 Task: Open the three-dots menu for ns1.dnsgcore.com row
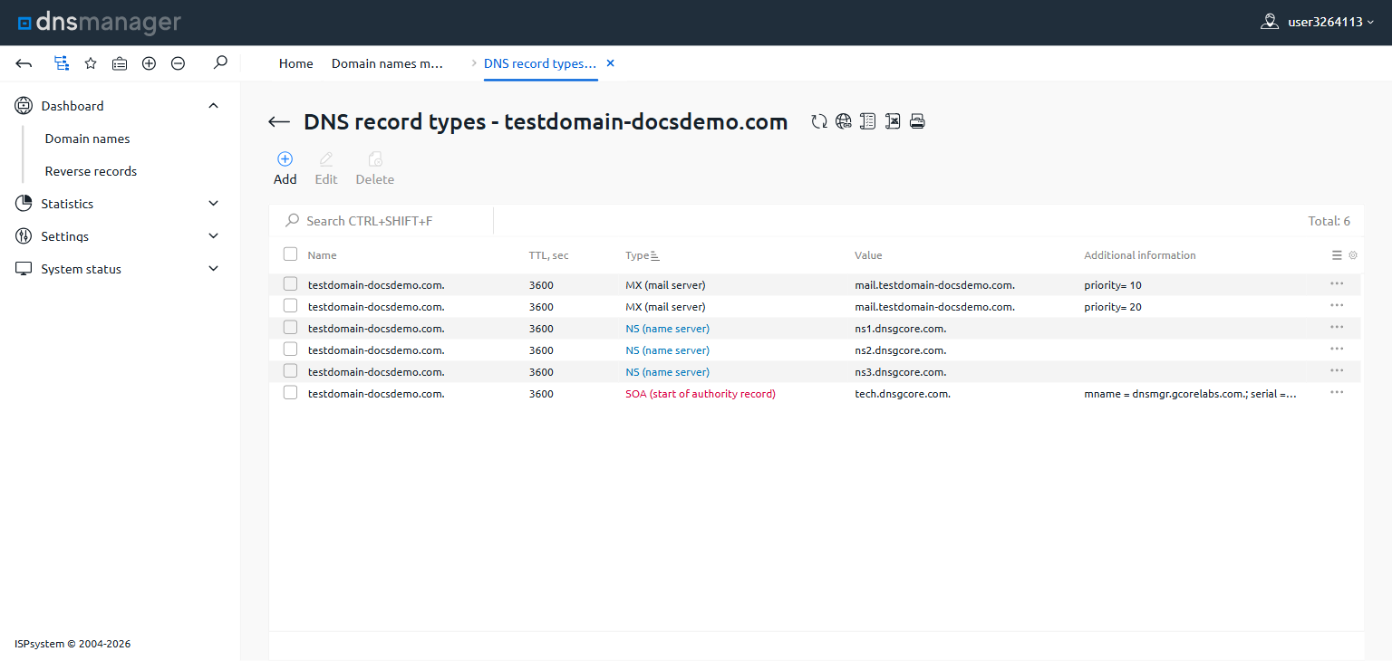(x=1337, y=327)
